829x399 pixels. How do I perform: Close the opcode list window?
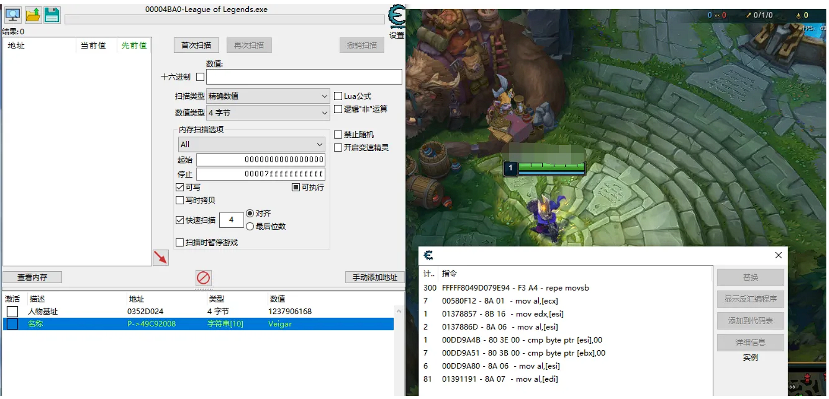(778, 255)
